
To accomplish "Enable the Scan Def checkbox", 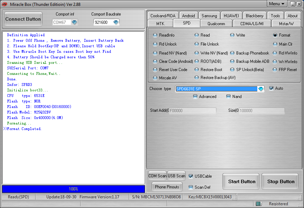I will point(191,187).
